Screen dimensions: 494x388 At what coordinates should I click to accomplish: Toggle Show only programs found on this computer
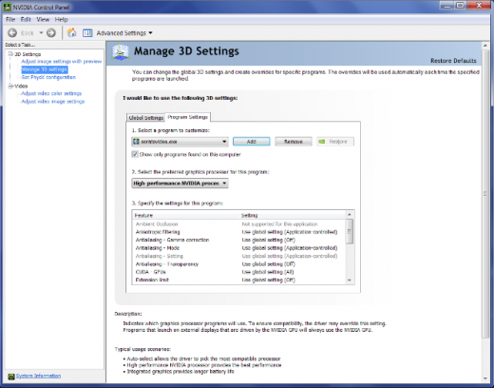[x=135, y=154]
